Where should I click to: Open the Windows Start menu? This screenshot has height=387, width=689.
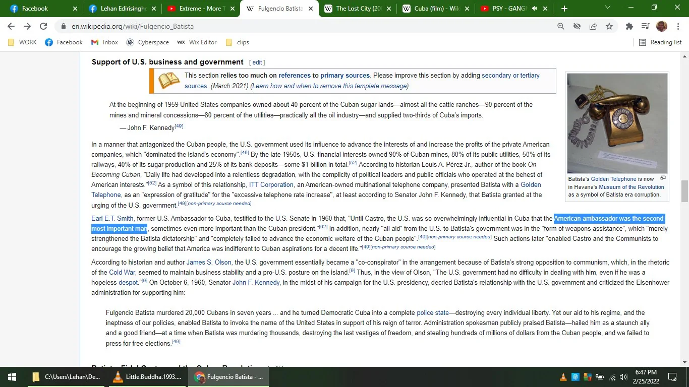[12, 377]
